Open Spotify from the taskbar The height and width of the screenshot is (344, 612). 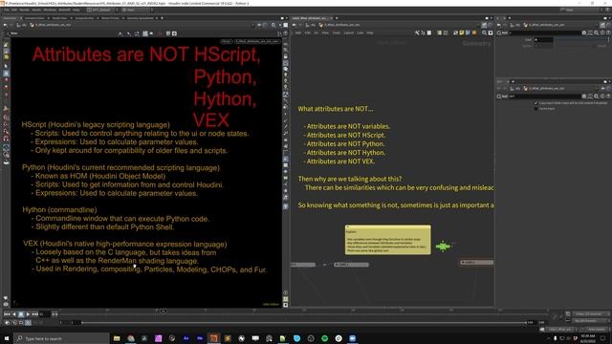point(325,338)
